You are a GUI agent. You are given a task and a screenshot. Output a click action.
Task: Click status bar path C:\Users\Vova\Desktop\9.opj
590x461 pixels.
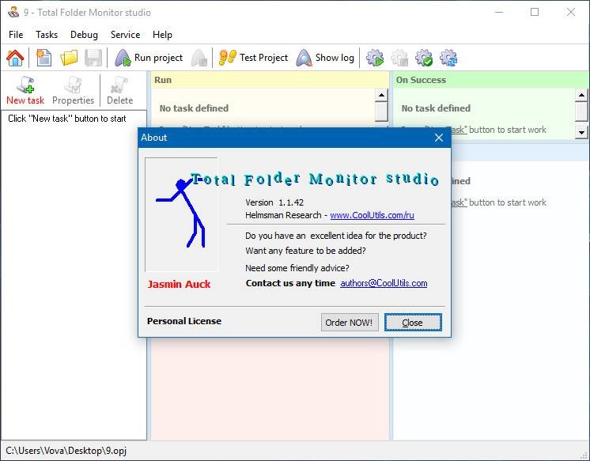66,451
